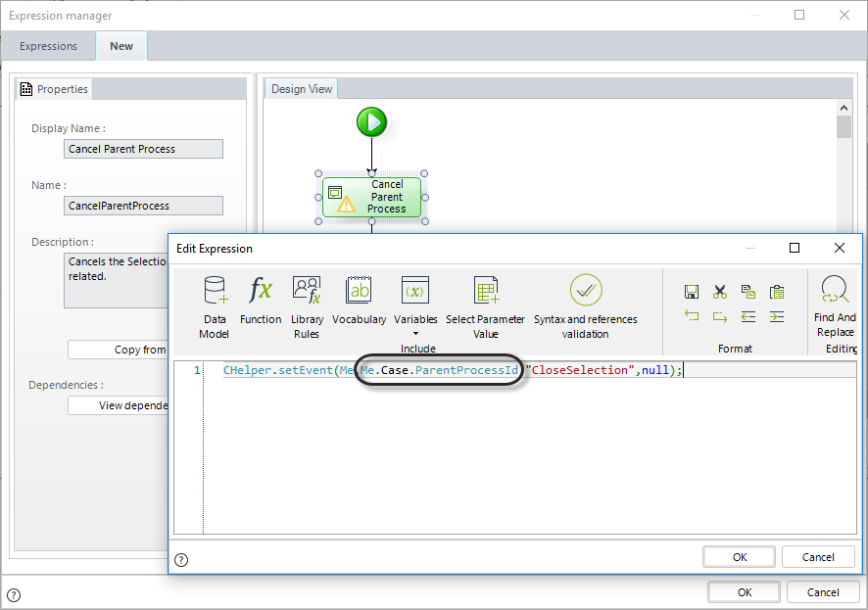
Task: Click Me.Case.ParentProcessId in the code
Action: pos(439,370)
